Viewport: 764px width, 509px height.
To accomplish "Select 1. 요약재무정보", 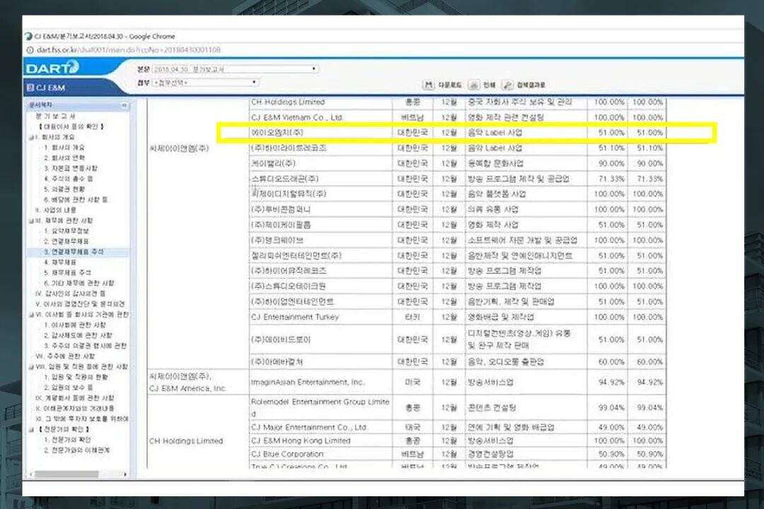I will coord(66,231).
